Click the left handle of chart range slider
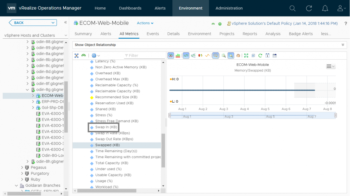This screenshot has height=196, width=350. click(170, 115)
